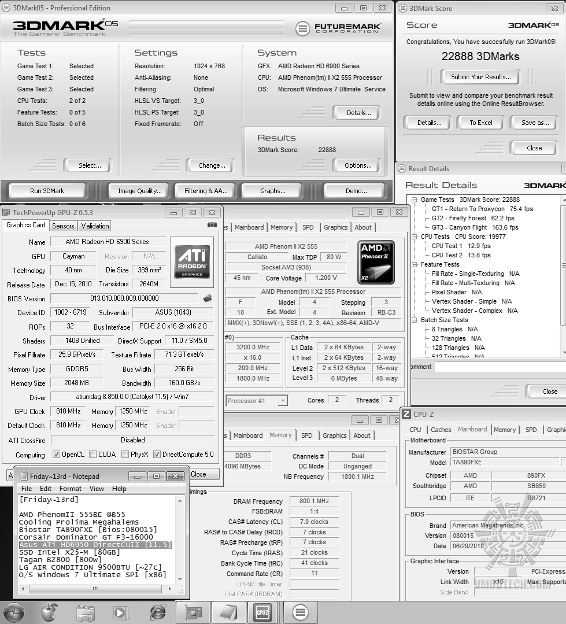The width and height of the screenshot is (566, 624).
Task: Click the GPU-Z BIOS Version field
Action: (x=124, y=298)
